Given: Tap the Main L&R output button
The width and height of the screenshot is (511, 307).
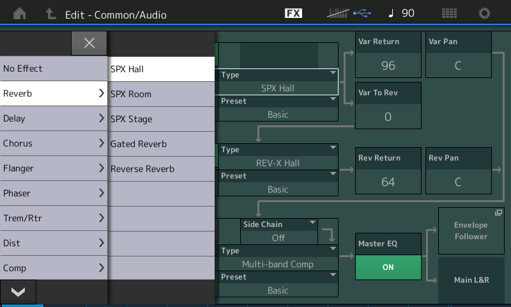Looking at the screenshot, I should pyautogui.click(x=471, y=280).
